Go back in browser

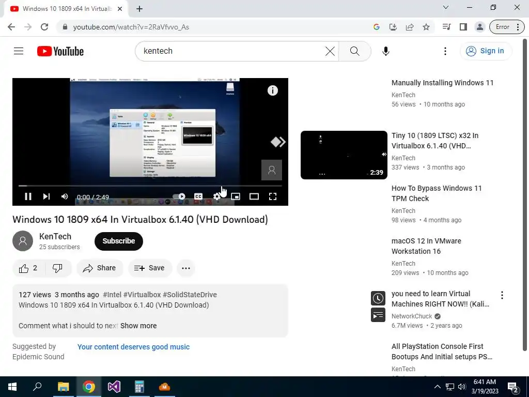click(11, 27)
